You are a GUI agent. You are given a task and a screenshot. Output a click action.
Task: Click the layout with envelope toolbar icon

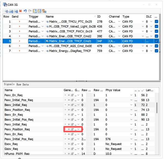pos(35,11)
